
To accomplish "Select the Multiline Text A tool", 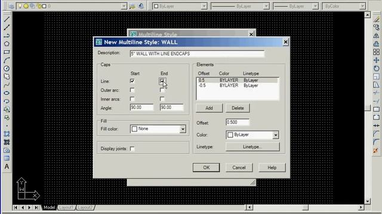I will point(7,166).
